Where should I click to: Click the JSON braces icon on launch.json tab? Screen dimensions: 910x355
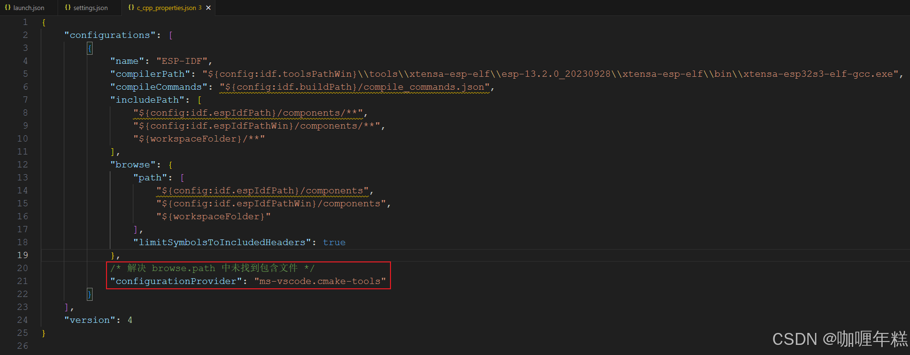tap(8, 8)
